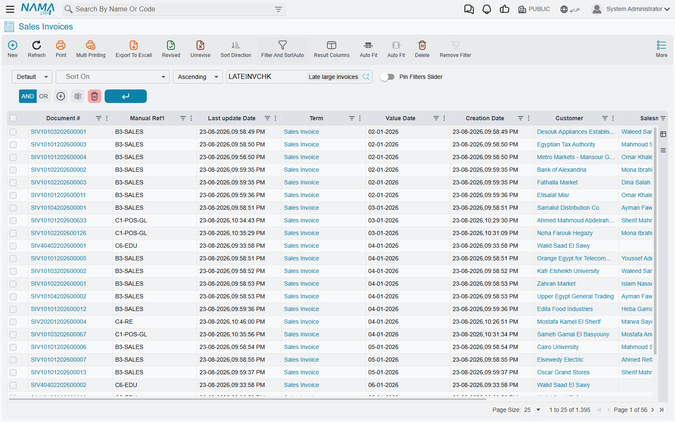The image size is (675, 422).
Task: Click Remove Filter
Action: point(456,49)
